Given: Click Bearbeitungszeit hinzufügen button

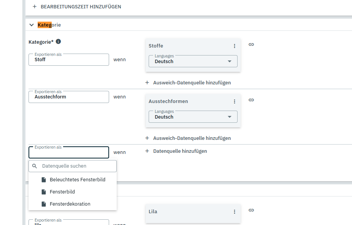Looking at the screenshot, I should (77, 7).
